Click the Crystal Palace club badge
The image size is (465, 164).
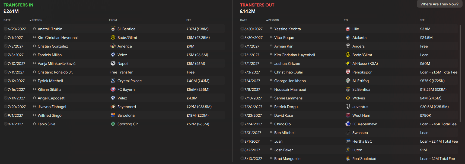pos(113,81)
